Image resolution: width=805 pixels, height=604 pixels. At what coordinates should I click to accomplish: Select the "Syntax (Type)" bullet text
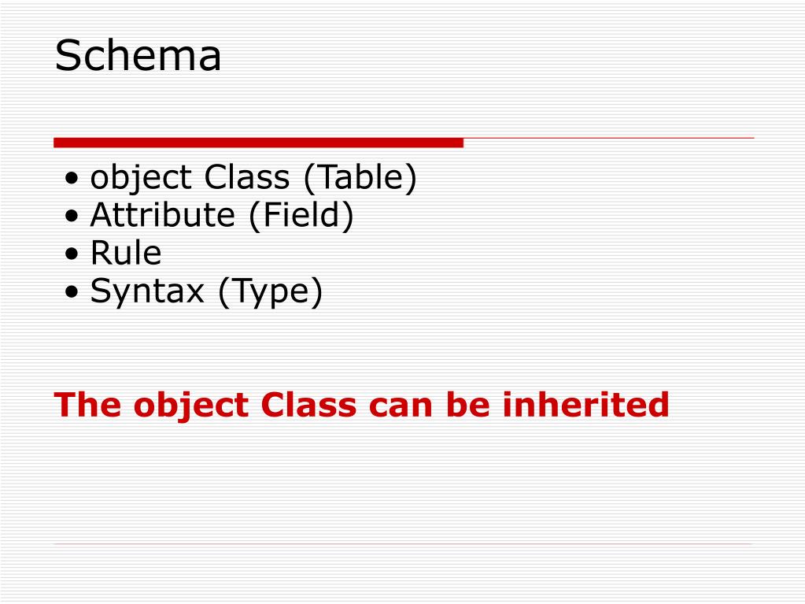click(x=206, y=291)
